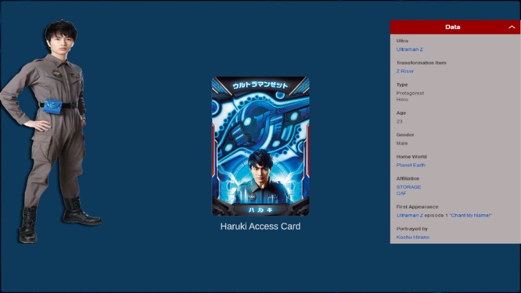Screen dimensions: 521x293
Task: Click the Japanese title text on the card
Action: tap(260, 85)
